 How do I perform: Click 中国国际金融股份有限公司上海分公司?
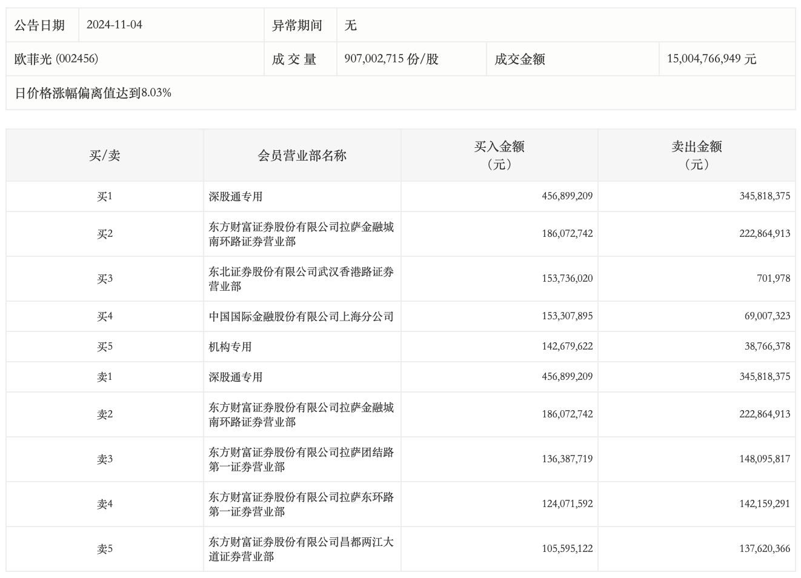tap(301, 316)
